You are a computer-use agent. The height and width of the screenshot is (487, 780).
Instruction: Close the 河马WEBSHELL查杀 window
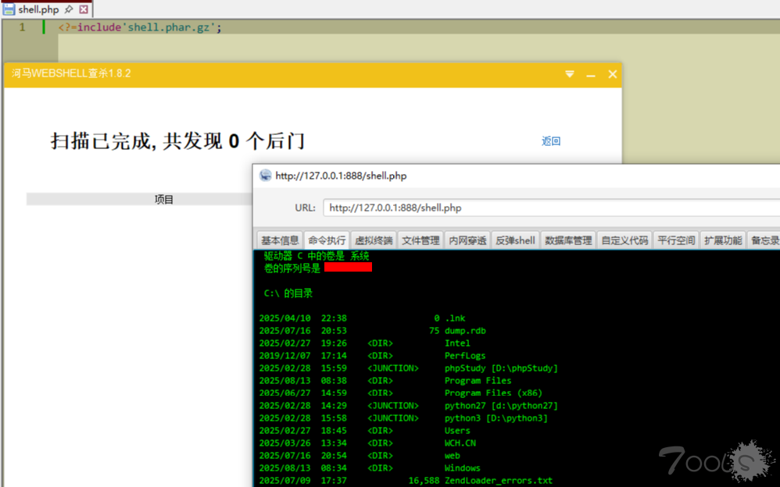coord(613,74)
